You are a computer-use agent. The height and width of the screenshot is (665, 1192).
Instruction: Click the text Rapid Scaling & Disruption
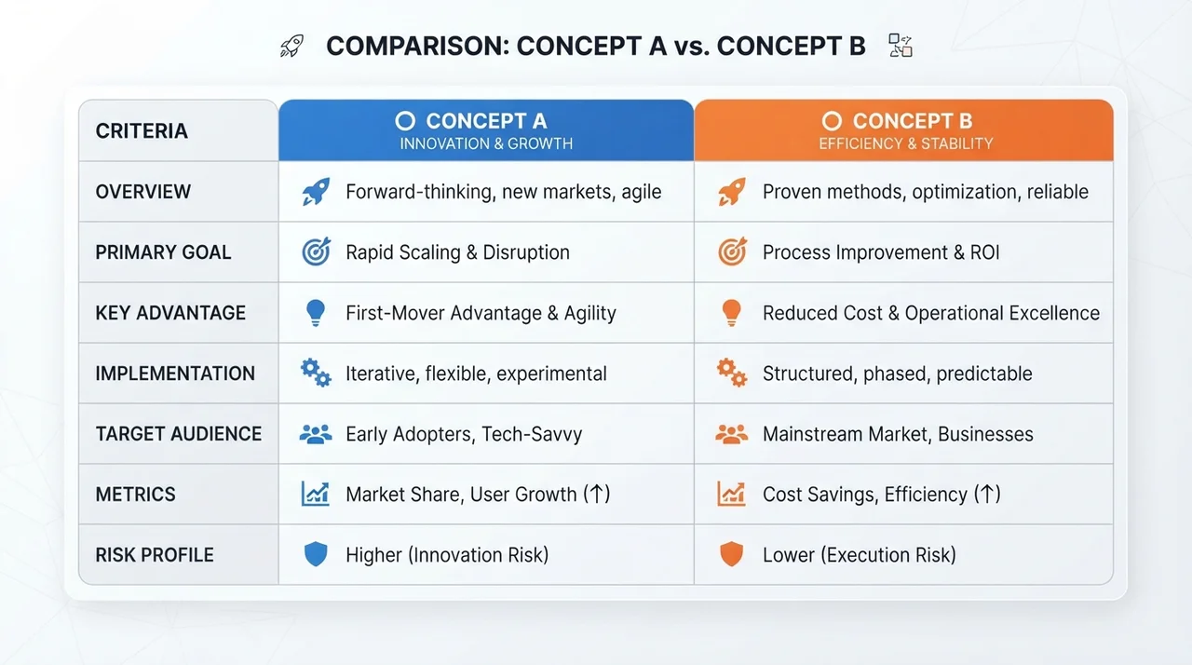click(457, 252)
